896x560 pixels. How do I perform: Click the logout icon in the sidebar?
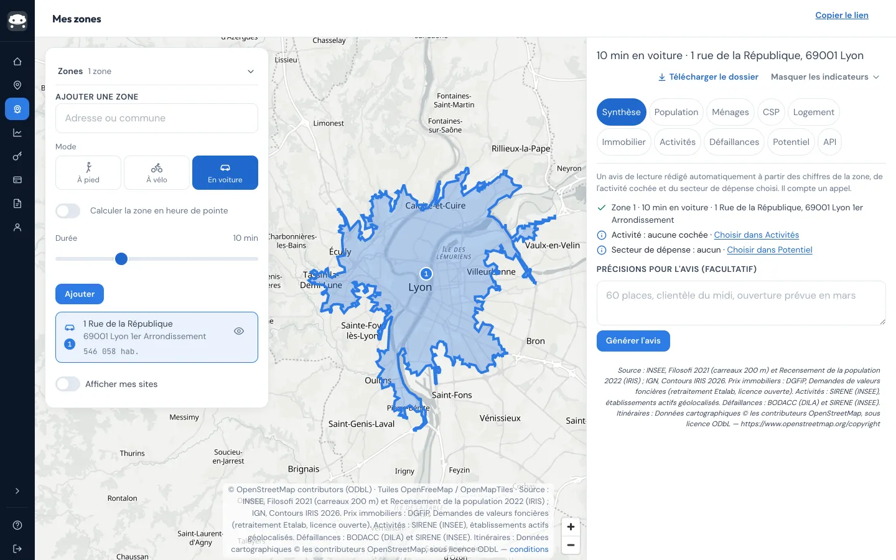17,549
